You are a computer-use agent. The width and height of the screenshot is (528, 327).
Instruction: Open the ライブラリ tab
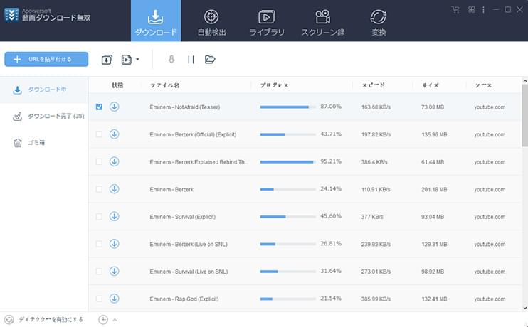[x=267, y=21]
